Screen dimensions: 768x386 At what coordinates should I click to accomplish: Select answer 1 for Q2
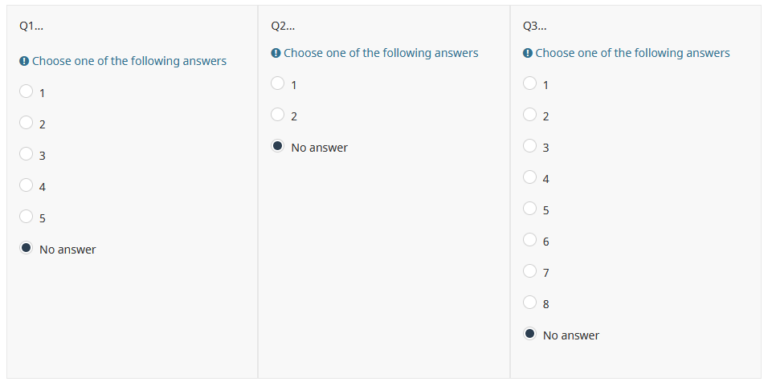pyautogui.click(x=278, y=83)
